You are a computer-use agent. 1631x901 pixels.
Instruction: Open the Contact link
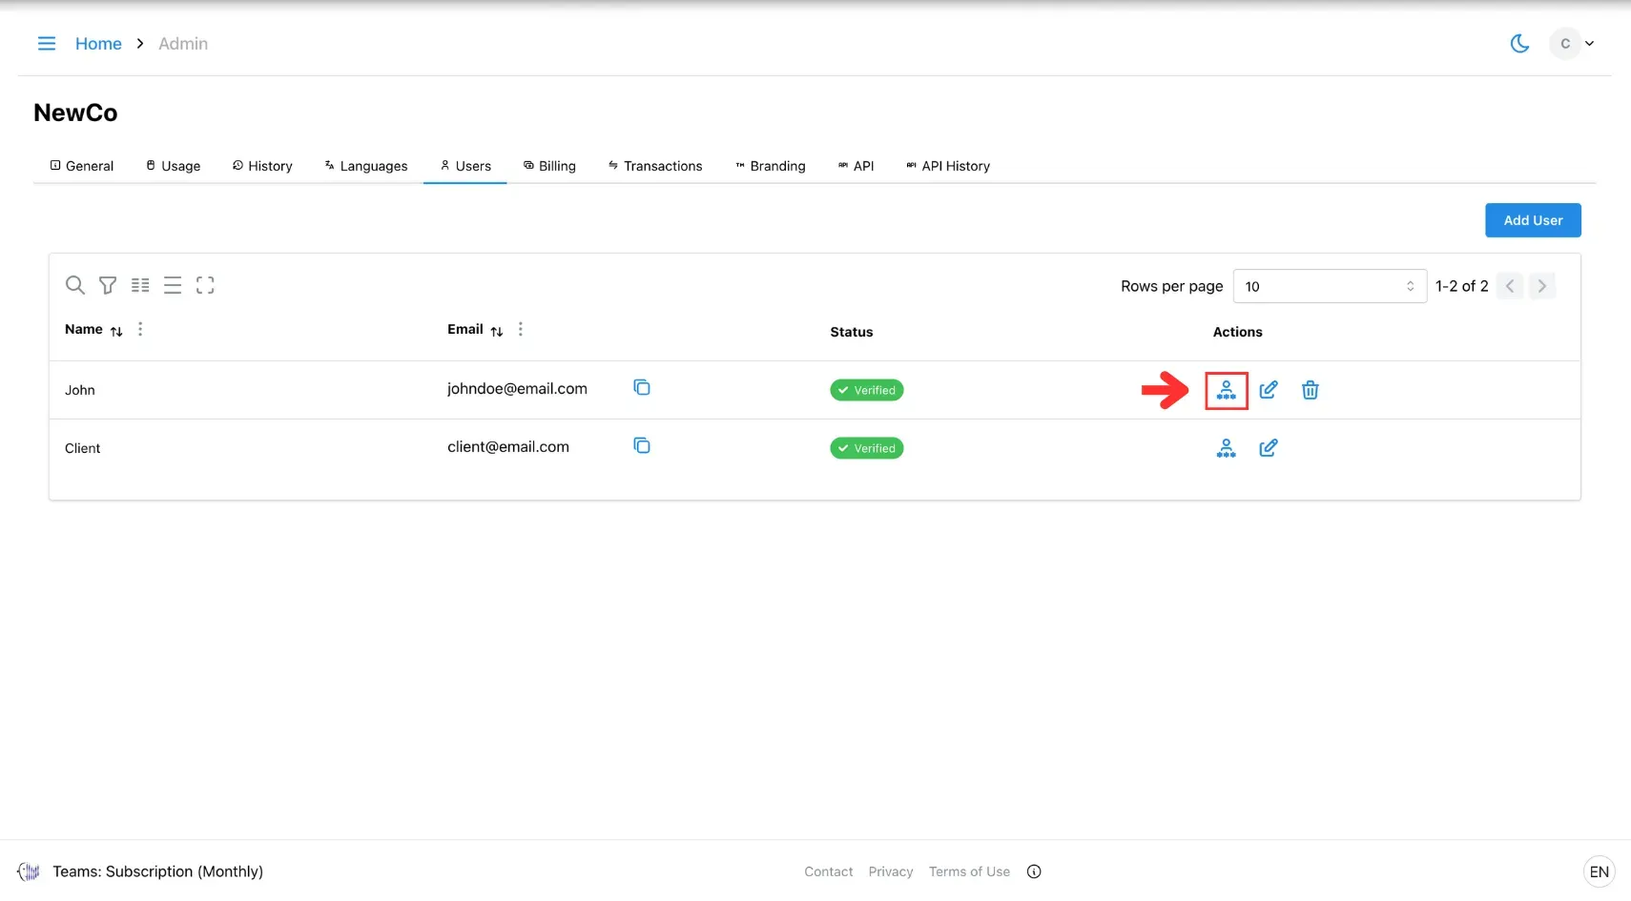click(x=829, y=871)
